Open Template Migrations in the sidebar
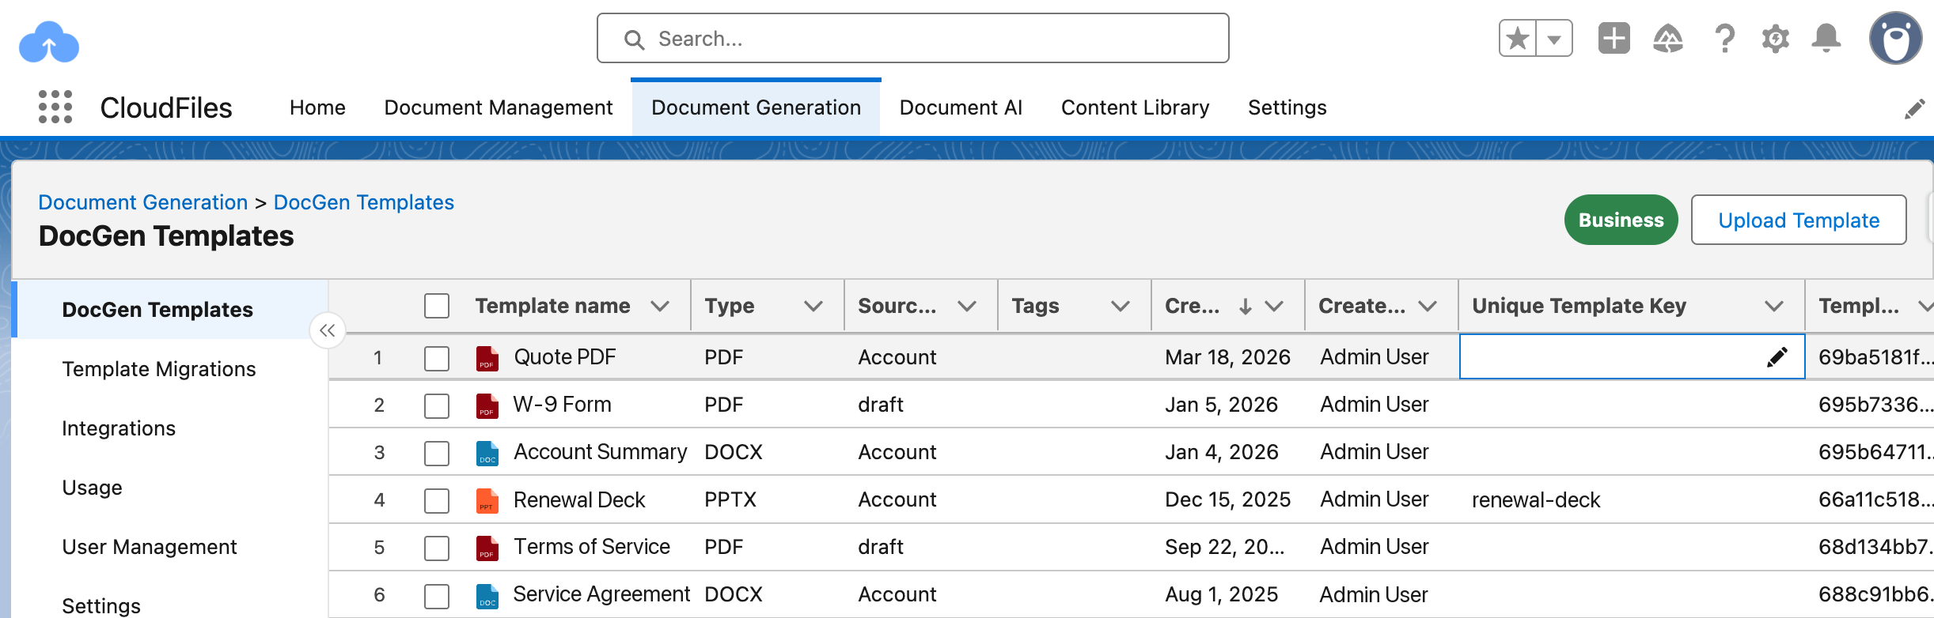 [x=159, y=369]
